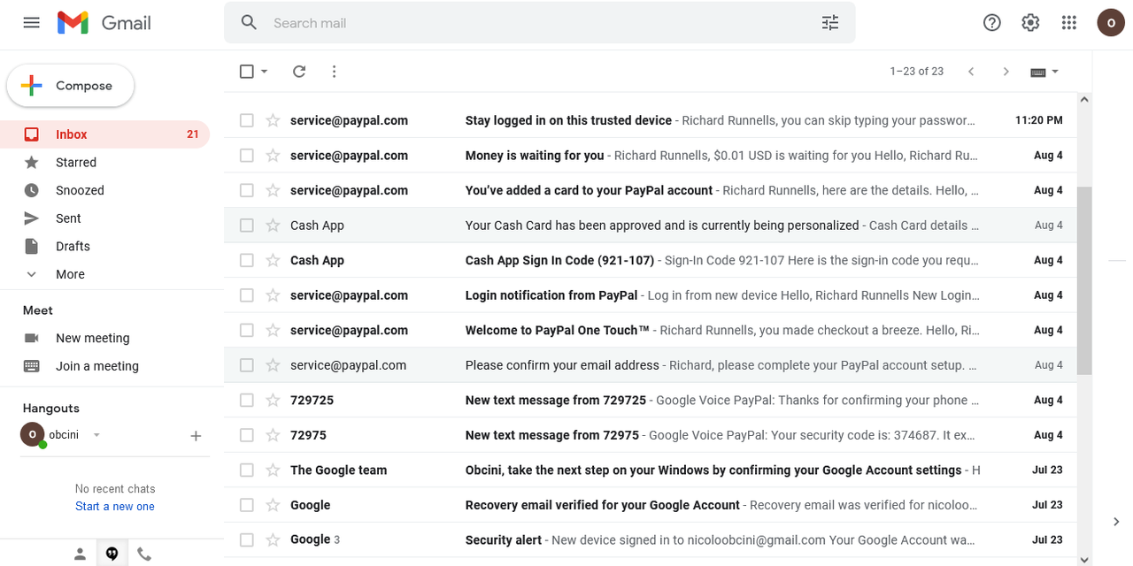Click the mail list vertical scrollbar thumb

(x=1084, y=280)
